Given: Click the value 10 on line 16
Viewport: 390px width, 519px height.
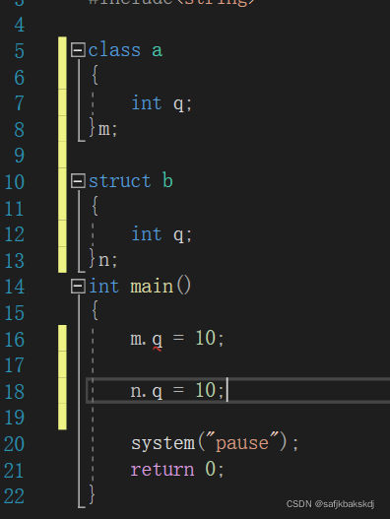Looking at the screenshot, I should (206, 338).
